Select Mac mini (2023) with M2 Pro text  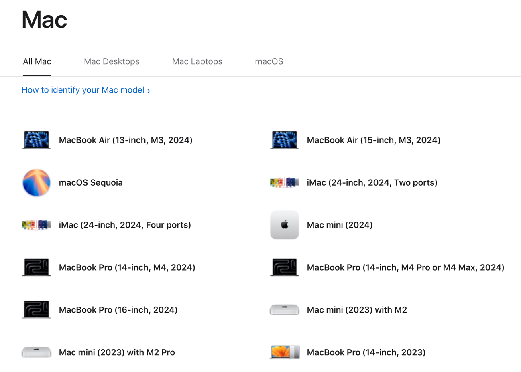(117, 352)
